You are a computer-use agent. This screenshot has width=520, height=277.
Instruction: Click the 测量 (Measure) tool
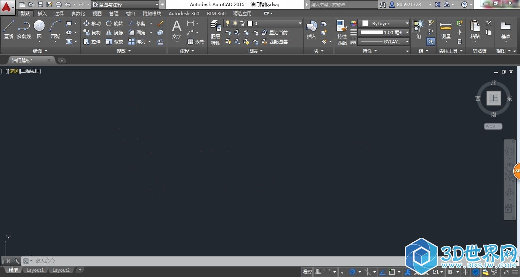click(446, 29)
